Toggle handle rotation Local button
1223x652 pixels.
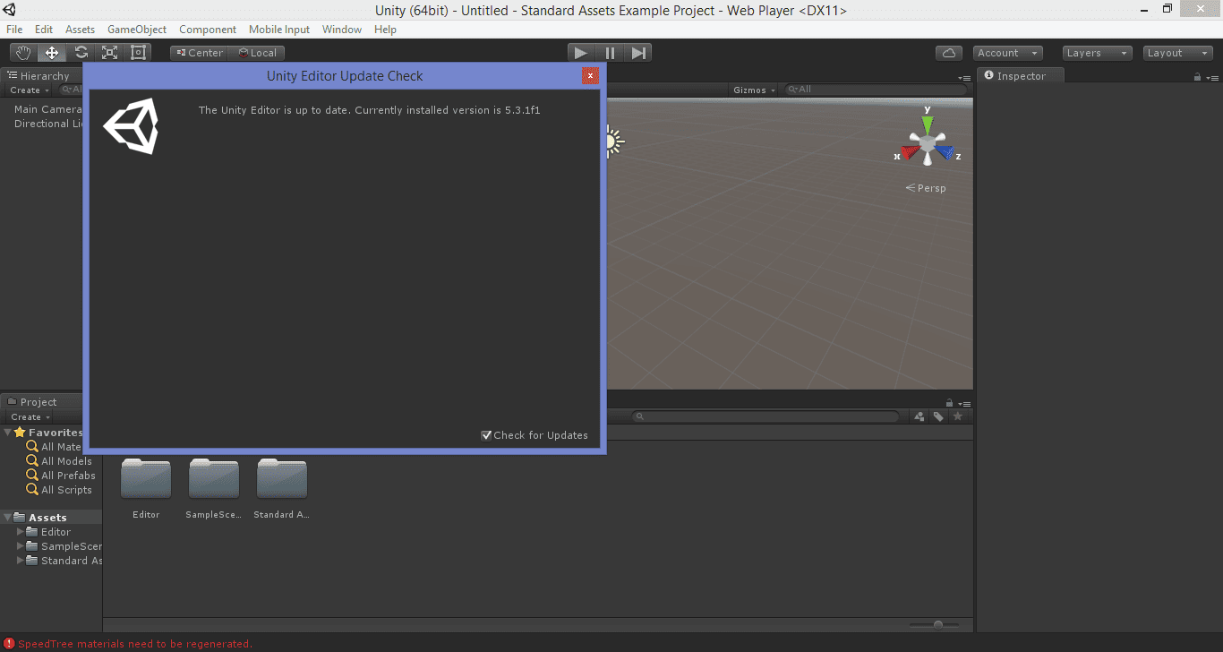[x=257, y=53]
